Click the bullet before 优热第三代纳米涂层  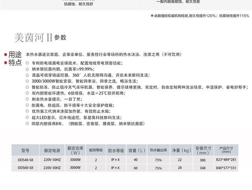pos(27,111)
